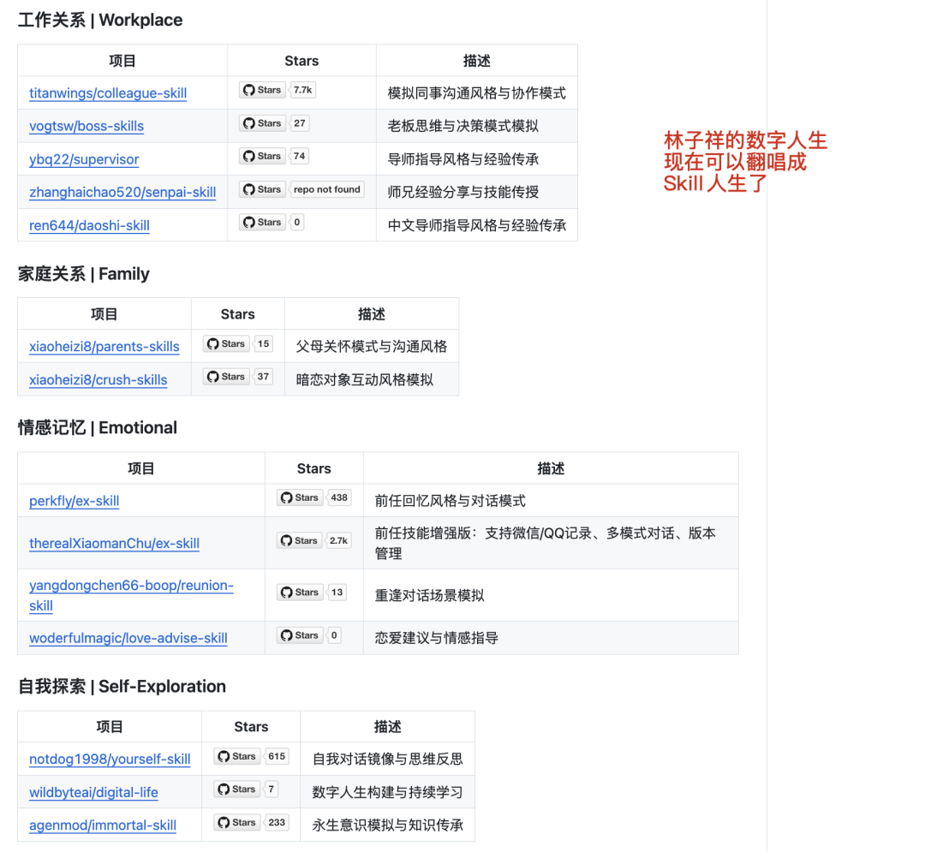The width and height of the screenshot is (925, 852).
Task: Open the xiaoheizi8/crush-skills repository link
Action: (98, 378)
